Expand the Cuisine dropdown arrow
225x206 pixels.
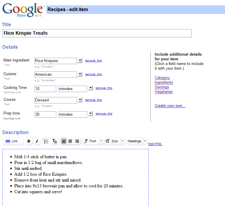(x=80, y=74)
